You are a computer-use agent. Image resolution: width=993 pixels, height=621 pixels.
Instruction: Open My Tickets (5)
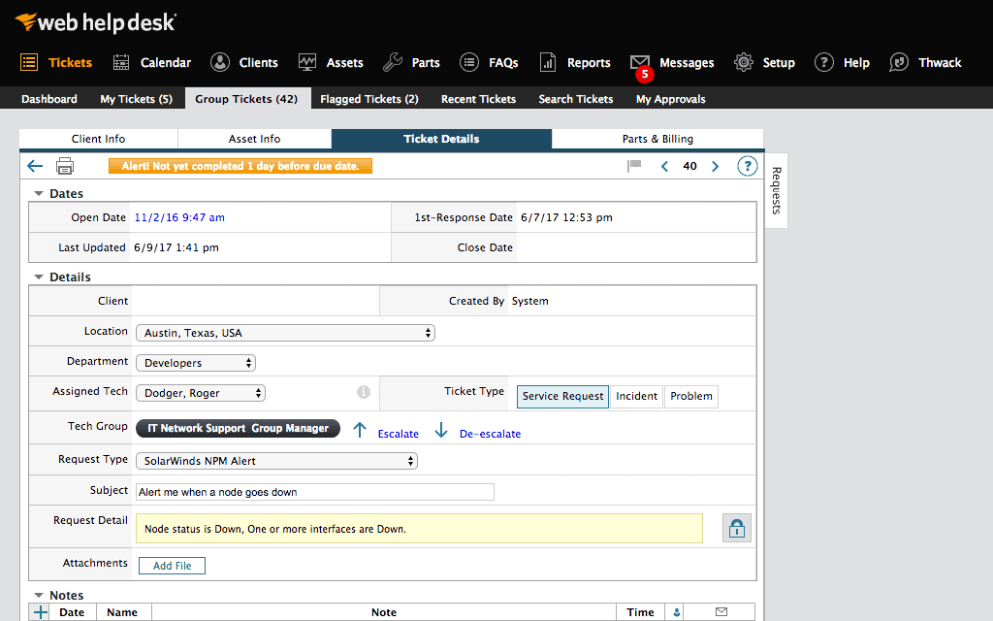pyautogui.click(x=136, y=99)
